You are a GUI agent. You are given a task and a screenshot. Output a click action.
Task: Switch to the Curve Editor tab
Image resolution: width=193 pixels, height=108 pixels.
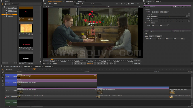(x=38, y=66)
